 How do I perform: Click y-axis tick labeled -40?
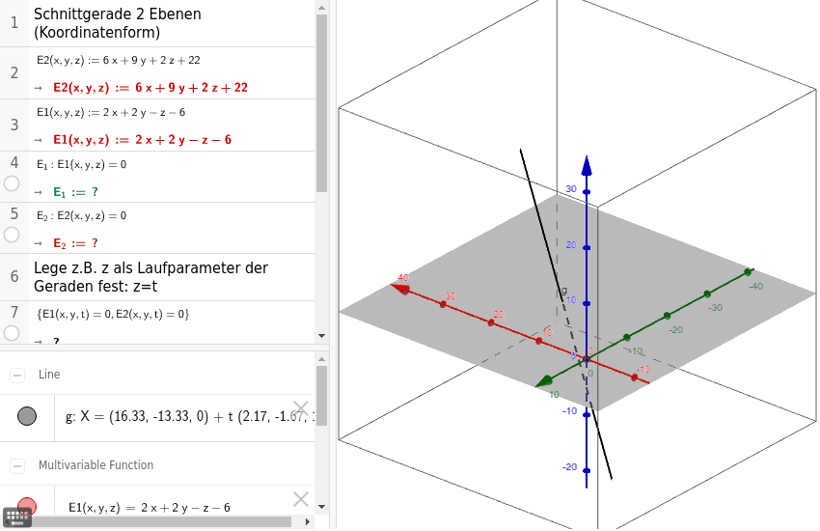748,272
